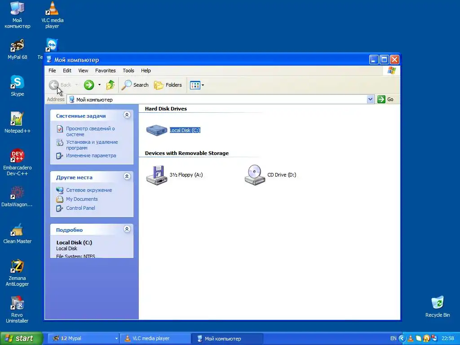Select the CD Drive (D:) icon
The image size is (460, 345).
point(255,175)
